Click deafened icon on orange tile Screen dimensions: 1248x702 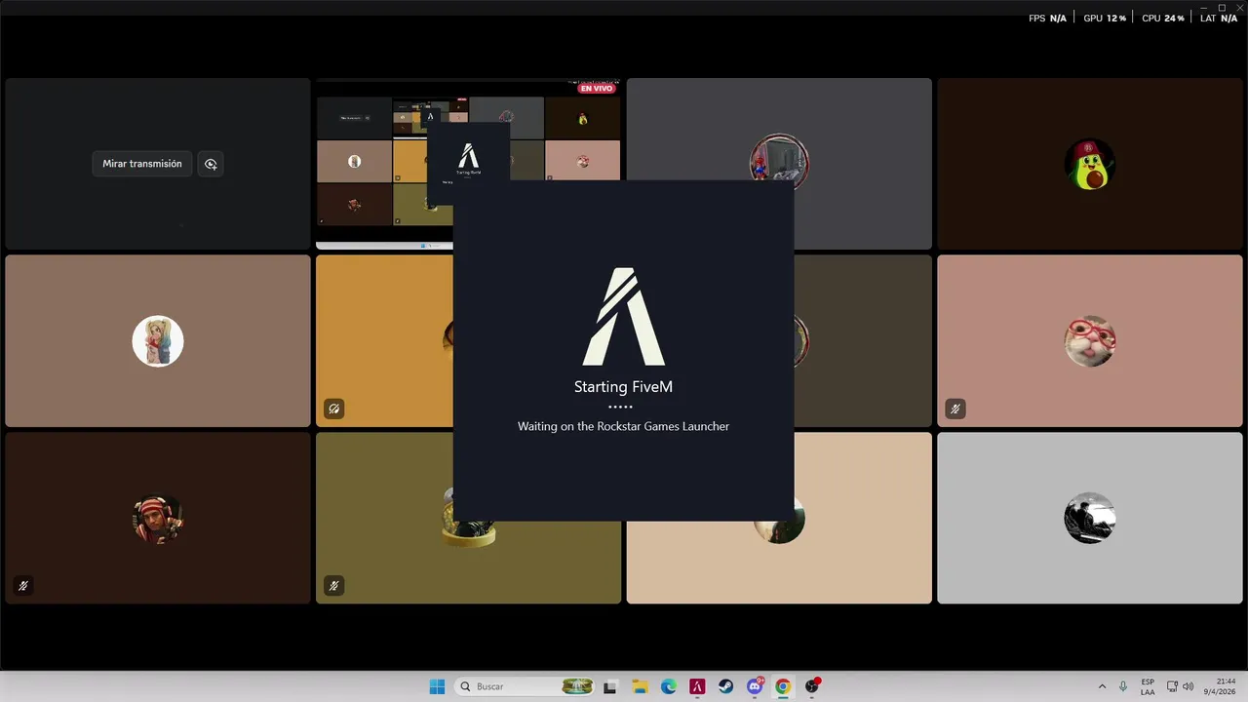click(x=333, y=409)
